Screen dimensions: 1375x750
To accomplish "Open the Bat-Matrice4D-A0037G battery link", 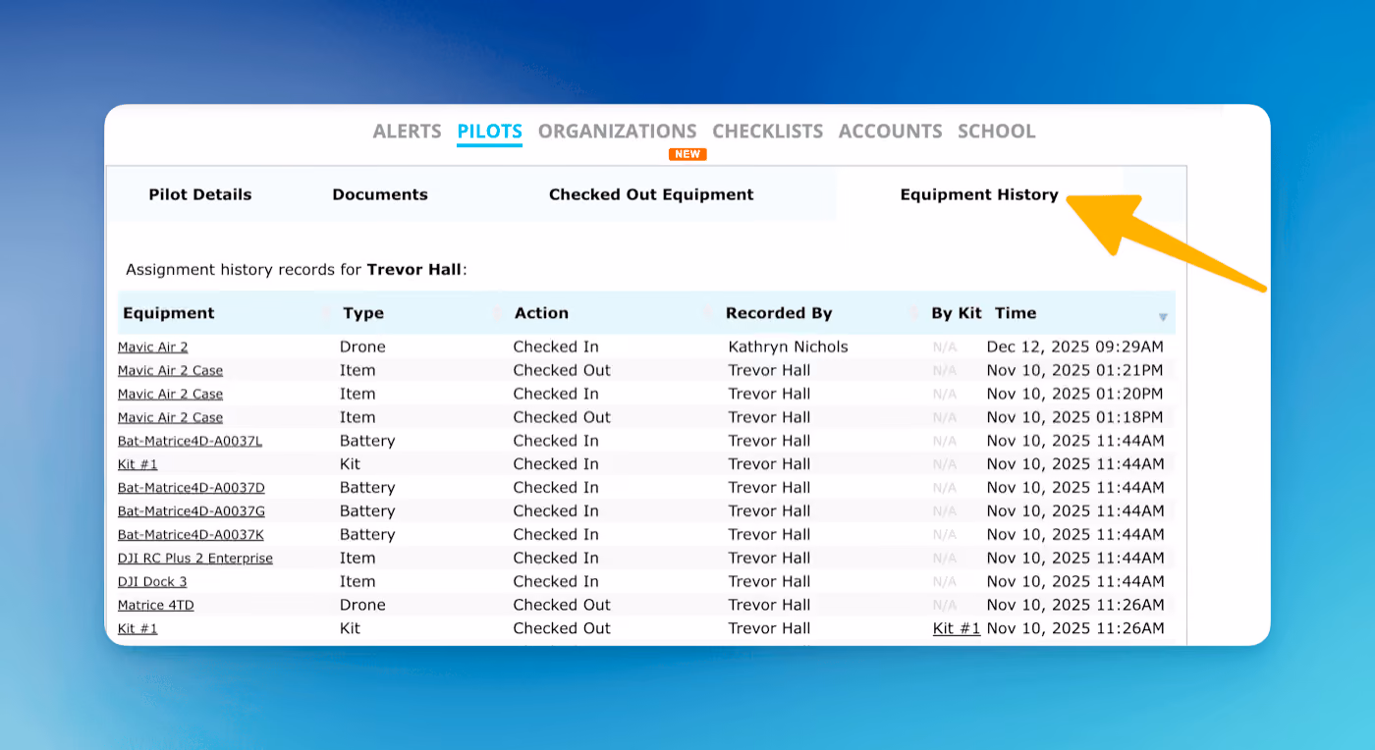I will (x=191, y=511).
